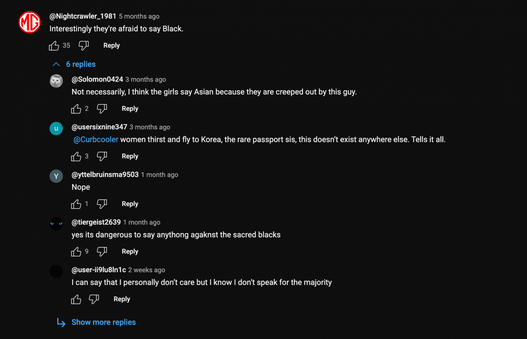Dislike @user-ii9lu8ln1c's reply

pos(94,299)
